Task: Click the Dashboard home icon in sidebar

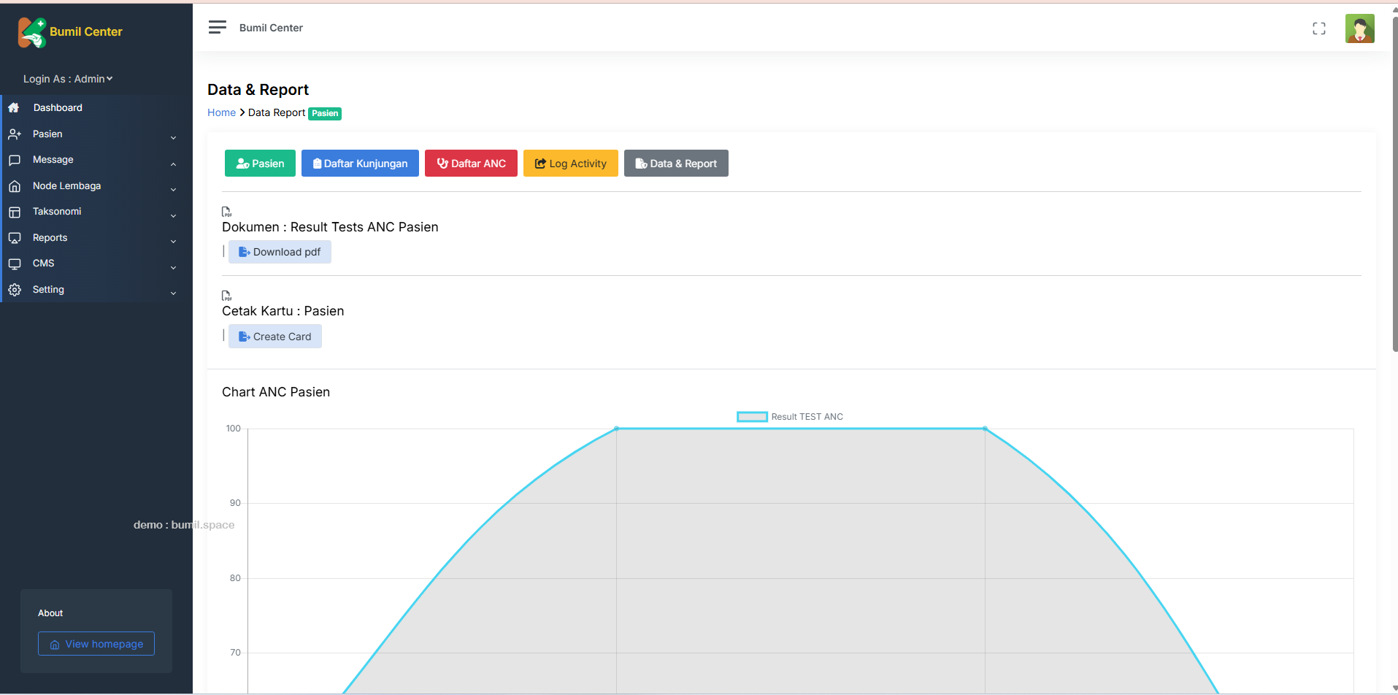Action: coord(14,108)
